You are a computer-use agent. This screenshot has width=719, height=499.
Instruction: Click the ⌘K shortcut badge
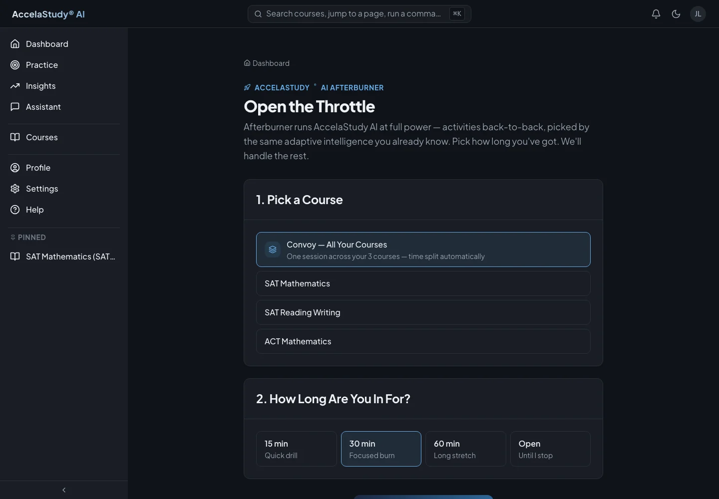(x=457, y=14)
